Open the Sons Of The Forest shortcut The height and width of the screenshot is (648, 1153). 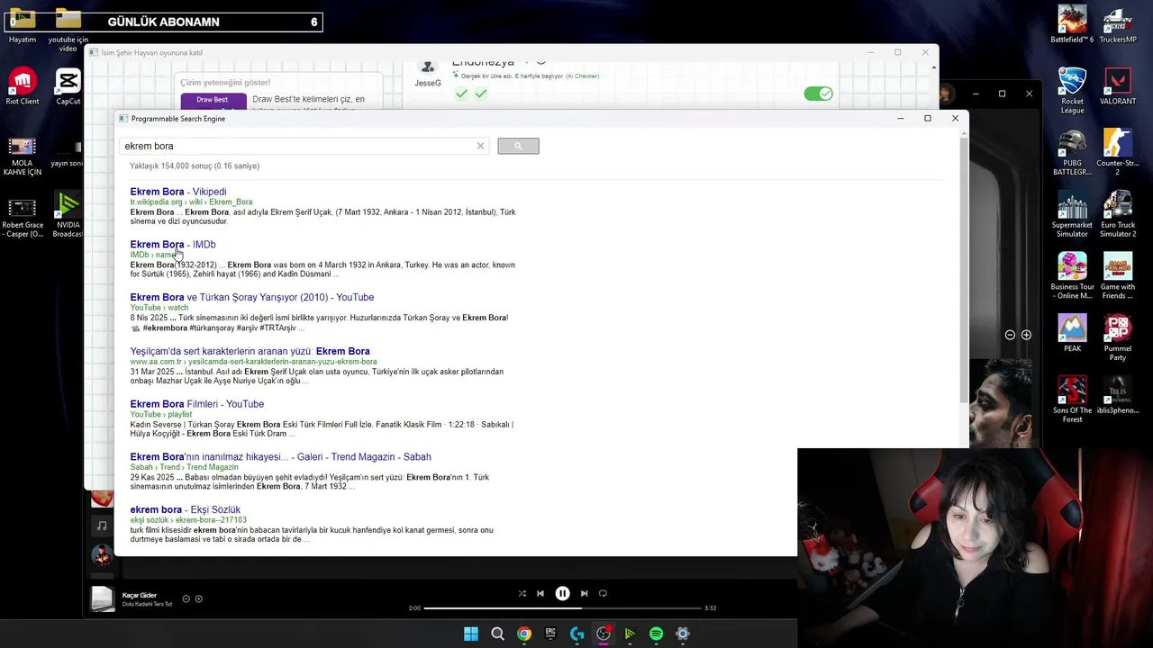(1072, 399)
